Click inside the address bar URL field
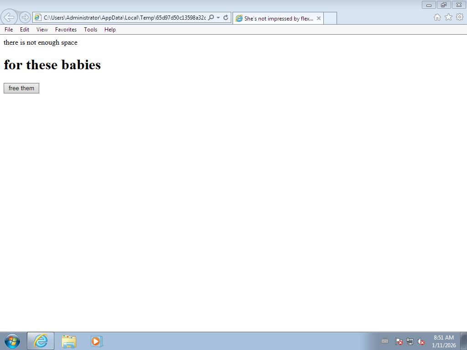 tap(123, 18)
